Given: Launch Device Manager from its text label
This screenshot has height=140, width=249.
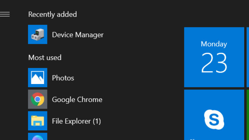Looking at the screenshot, I should tap(78, 35).
